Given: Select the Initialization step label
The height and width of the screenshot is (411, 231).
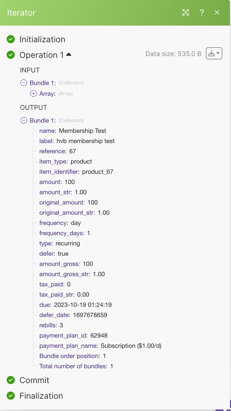Looking at the screenshot, I should pos(42,39).
